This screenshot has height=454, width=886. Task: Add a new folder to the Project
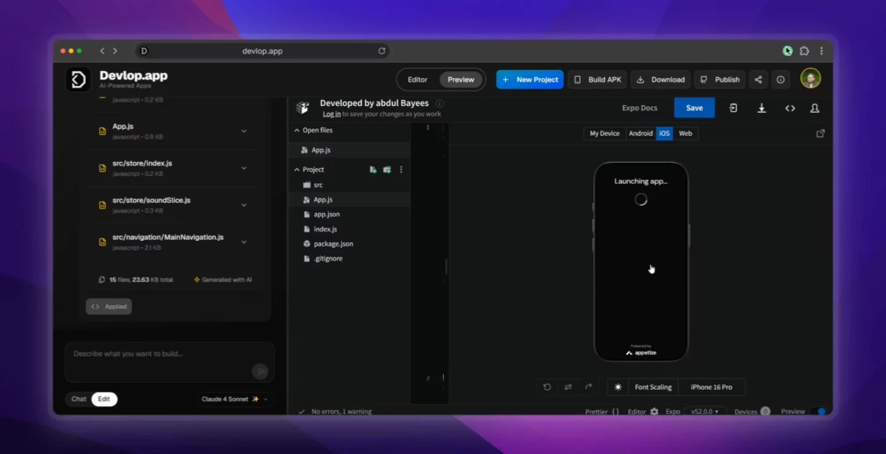[387, 170]
